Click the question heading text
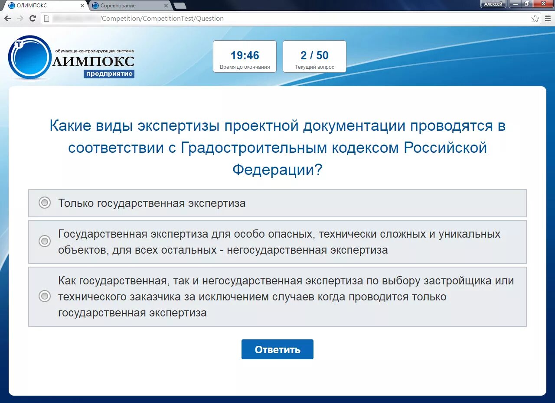Screen dimensions: 555x403 tap(277, 148)
